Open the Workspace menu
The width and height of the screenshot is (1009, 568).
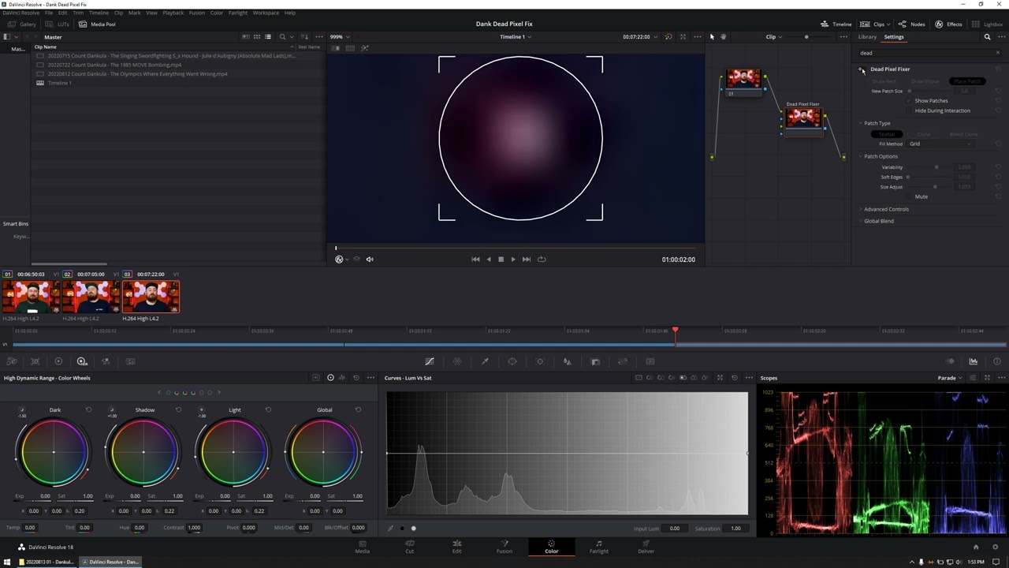(x=266, y=13)
